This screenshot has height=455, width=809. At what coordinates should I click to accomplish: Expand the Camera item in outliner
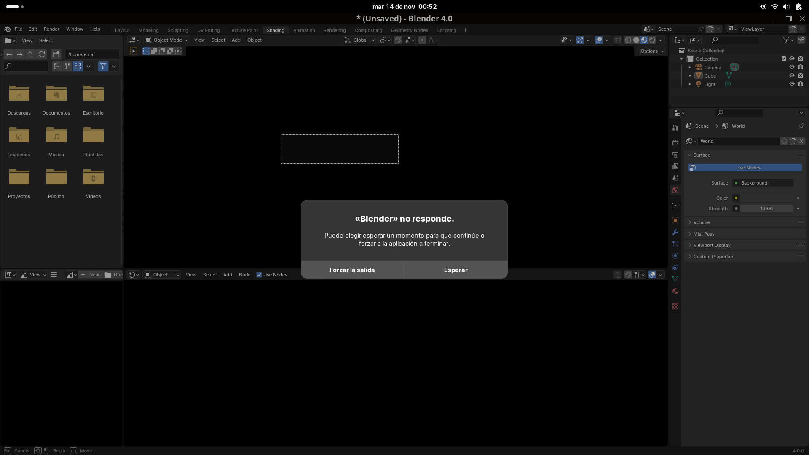(690, 67)
